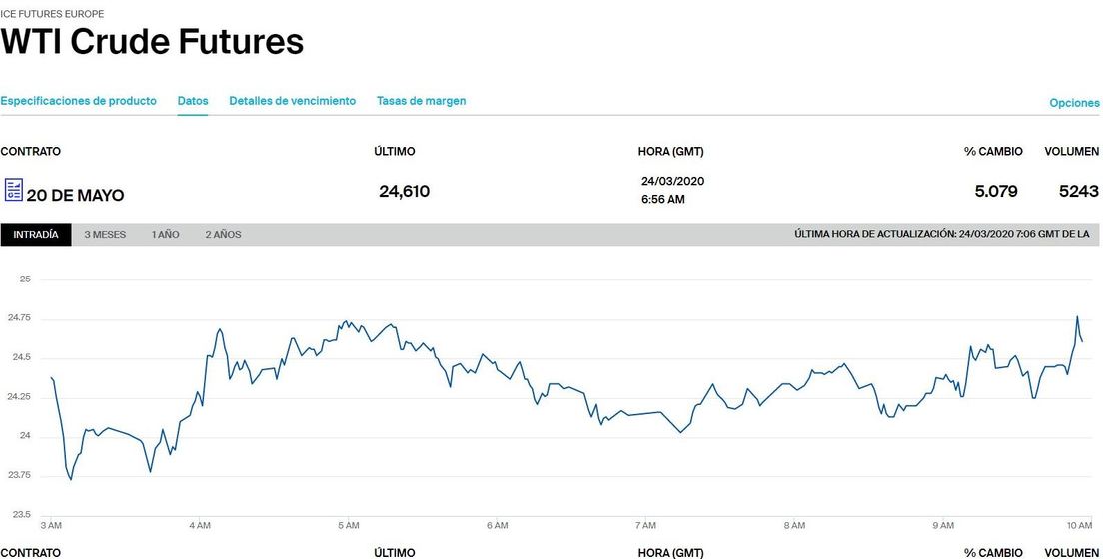This screenshot has width=1103, height=559.
Task: Switch chart range to 1 AÑO
Action: [x=166, y=235]
